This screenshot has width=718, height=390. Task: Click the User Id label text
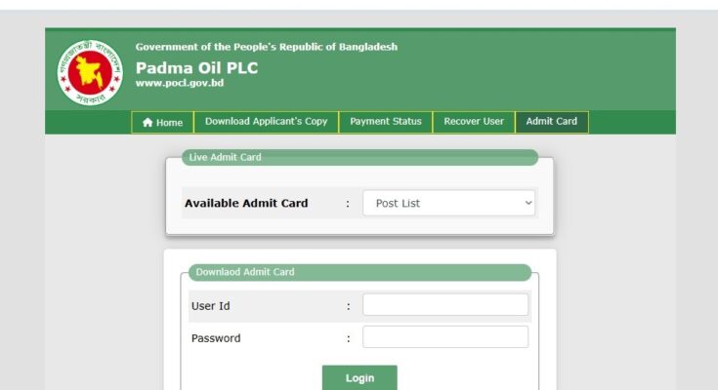tap(211, 306)
